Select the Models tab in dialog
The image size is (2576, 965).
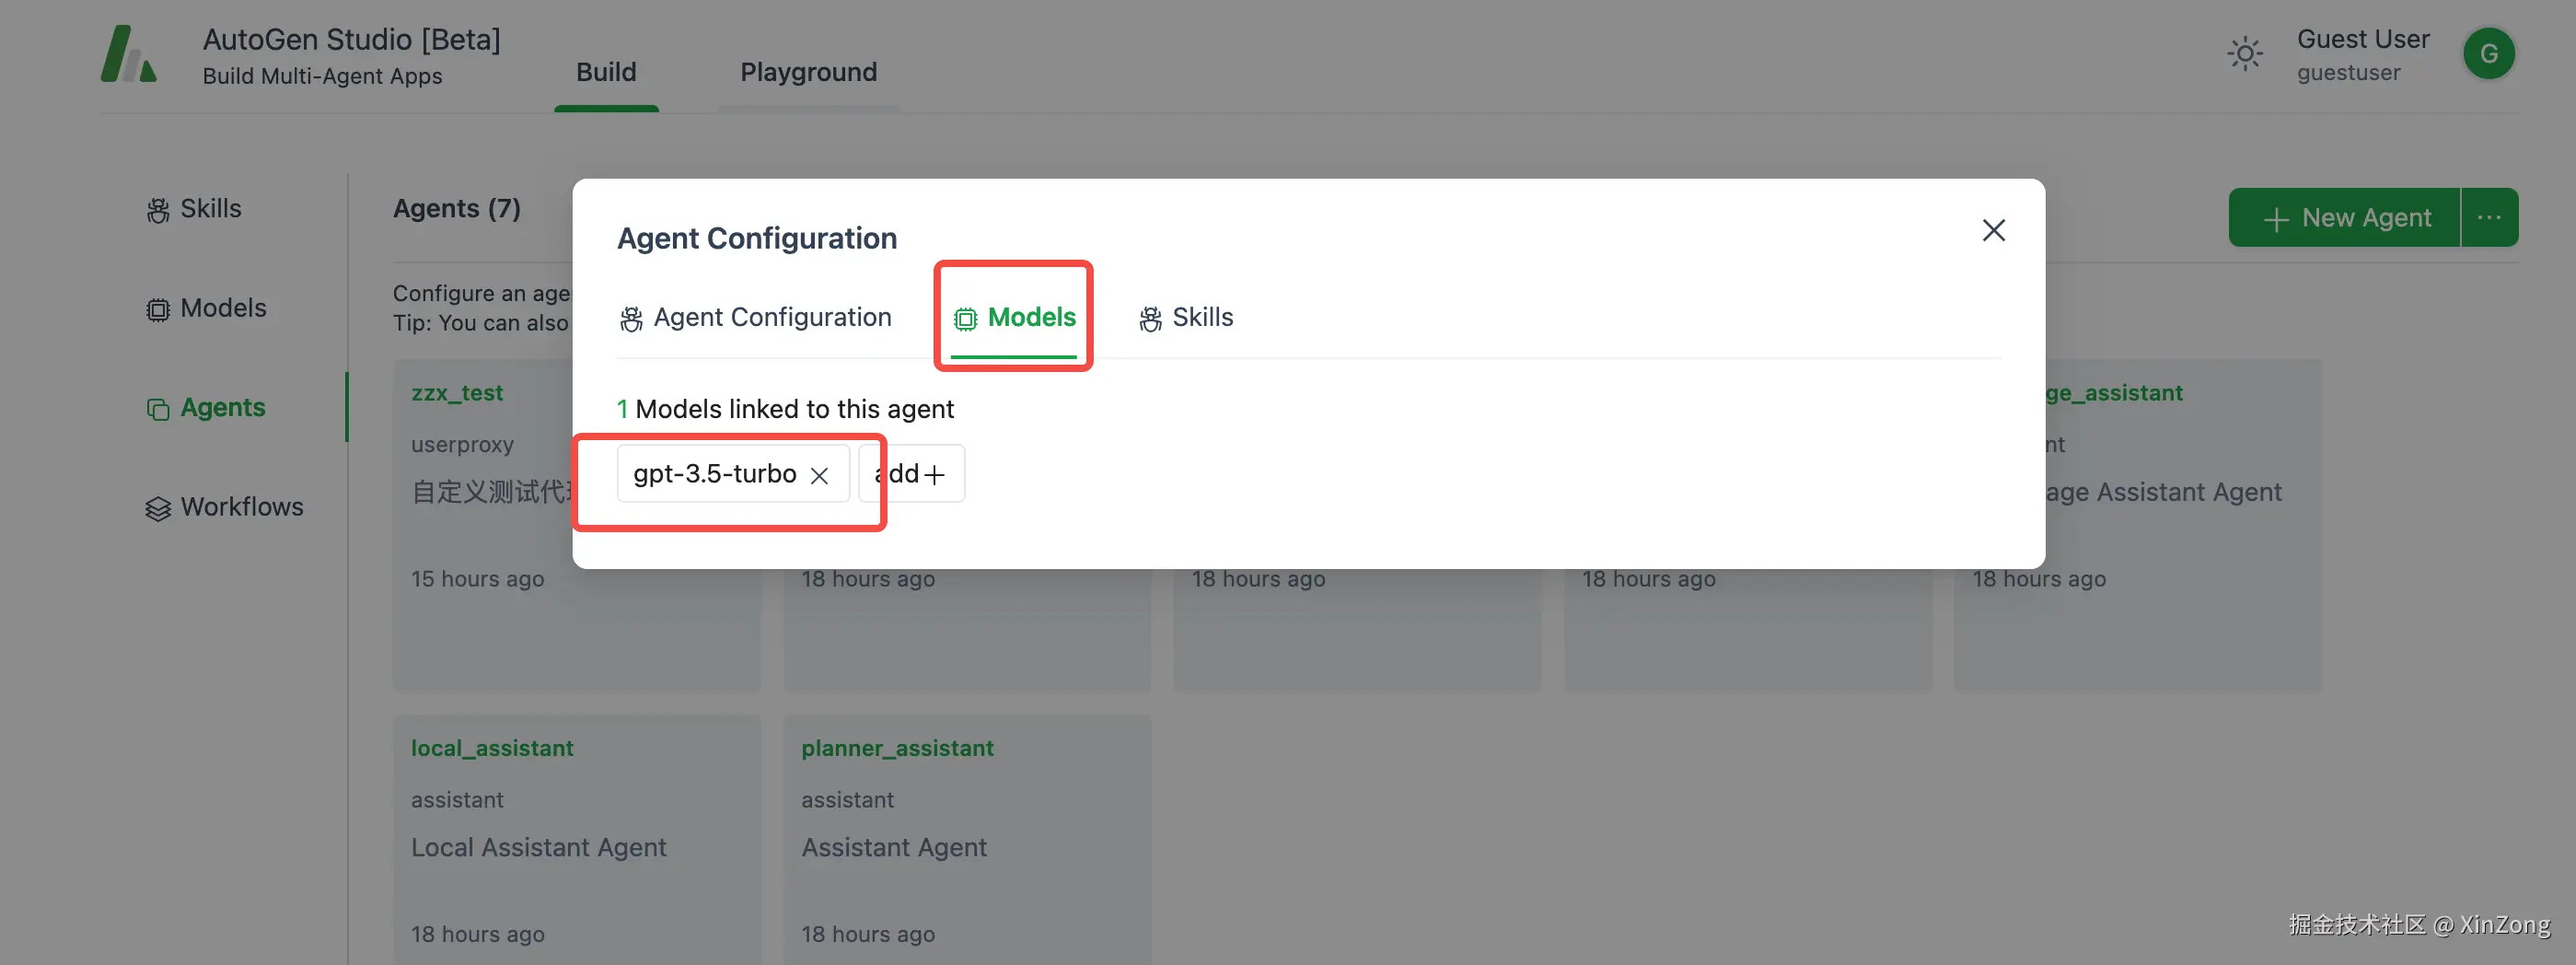[x=1014, y=318]
